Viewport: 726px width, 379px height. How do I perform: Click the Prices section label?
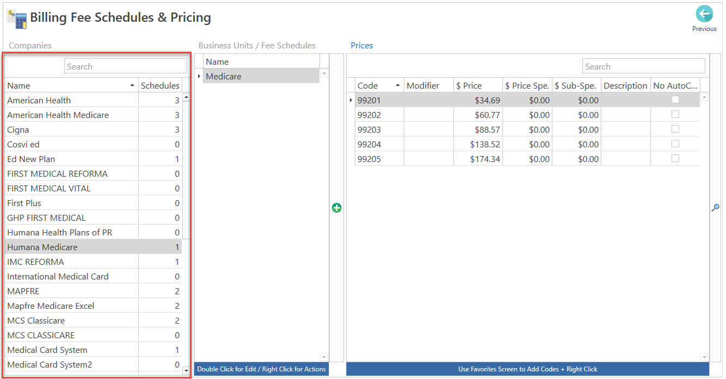pyautogui.click(x=362, y=46)
